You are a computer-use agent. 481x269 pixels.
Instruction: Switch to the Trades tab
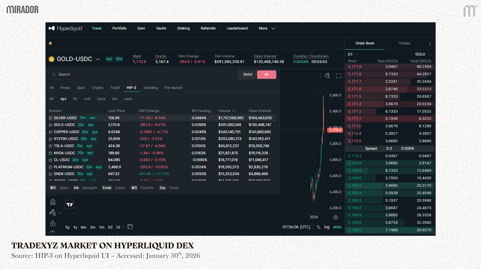(x=404, y=43)
